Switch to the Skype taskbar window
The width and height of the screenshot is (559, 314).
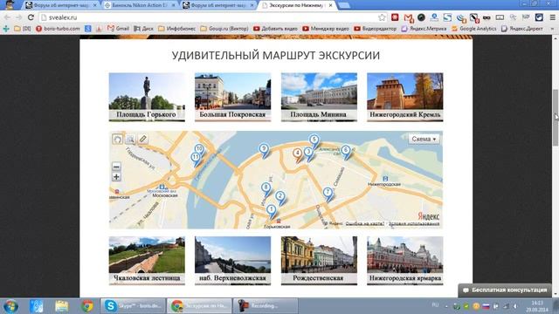(133, 306)
